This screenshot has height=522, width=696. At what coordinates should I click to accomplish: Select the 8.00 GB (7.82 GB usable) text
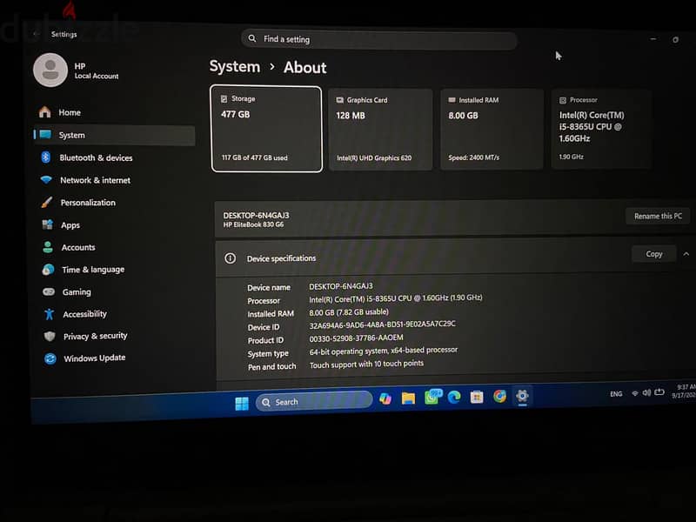349,312
